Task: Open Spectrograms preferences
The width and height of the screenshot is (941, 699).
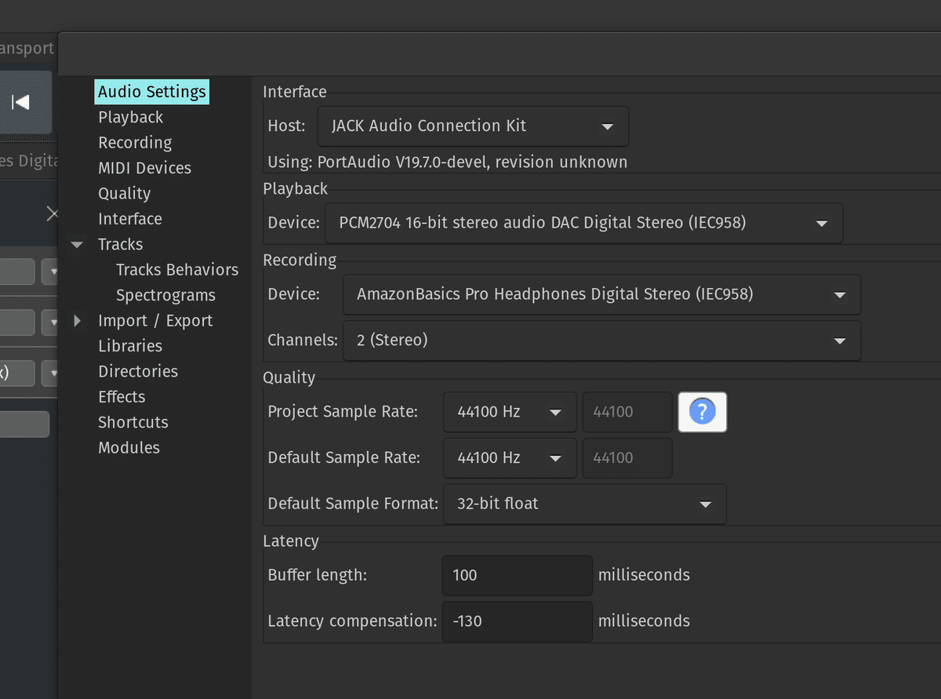Action: point(165,295)
